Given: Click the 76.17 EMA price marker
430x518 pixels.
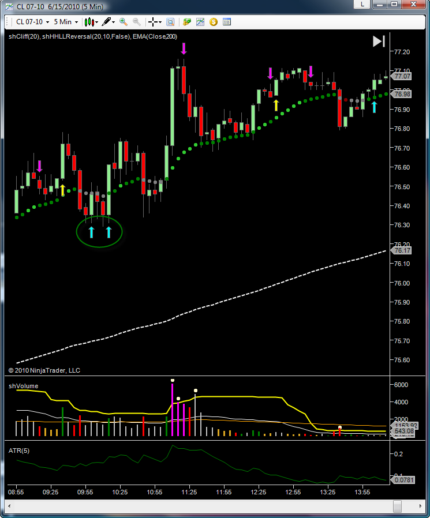Looking at the screenshot, I should (402, 250).
